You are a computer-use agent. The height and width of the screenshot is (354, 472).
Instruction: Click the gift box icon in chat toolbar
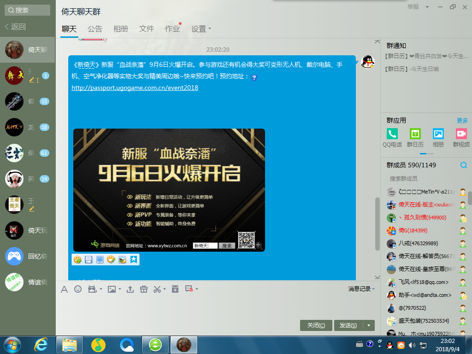(x=143, y=289)
